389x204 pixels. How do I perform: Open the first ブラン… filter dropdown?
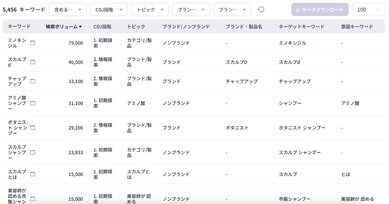coord(191,10)
